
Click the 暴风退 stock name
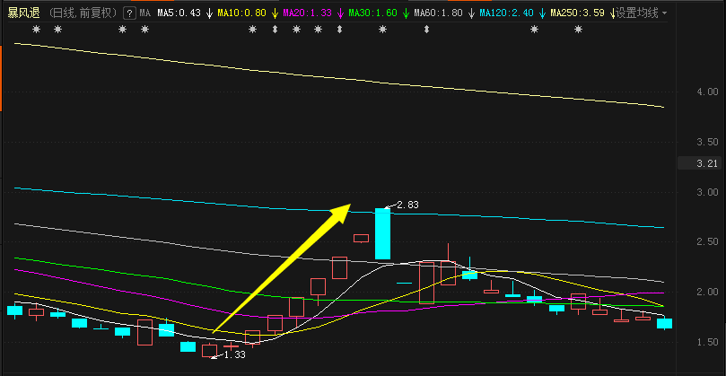[24, 13]
